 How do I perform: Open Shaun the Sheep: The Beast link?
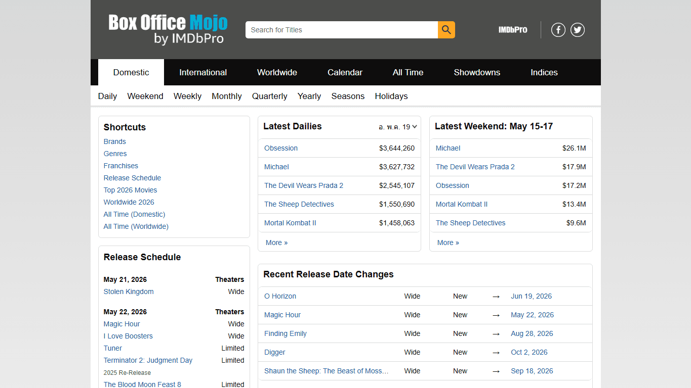pyautogui.click(x=327, y=371)
